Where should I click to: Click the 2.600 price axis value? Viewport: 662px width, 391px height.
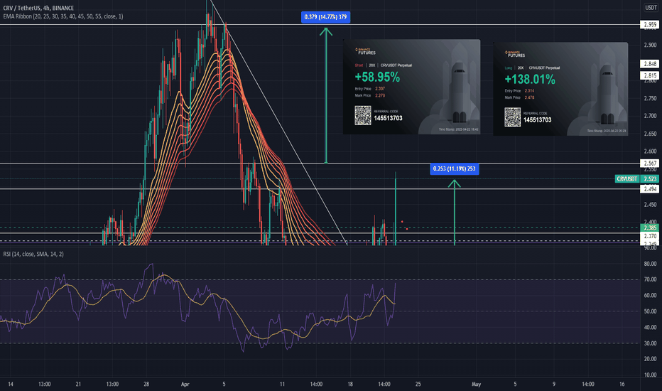pos(650,151)
